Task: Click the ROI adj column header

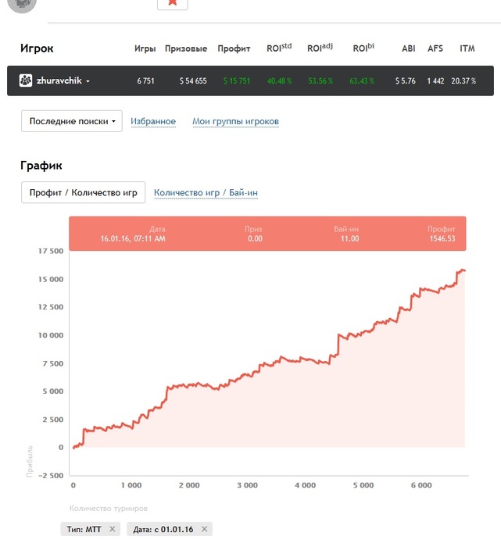Action: [x=320, y=48]
